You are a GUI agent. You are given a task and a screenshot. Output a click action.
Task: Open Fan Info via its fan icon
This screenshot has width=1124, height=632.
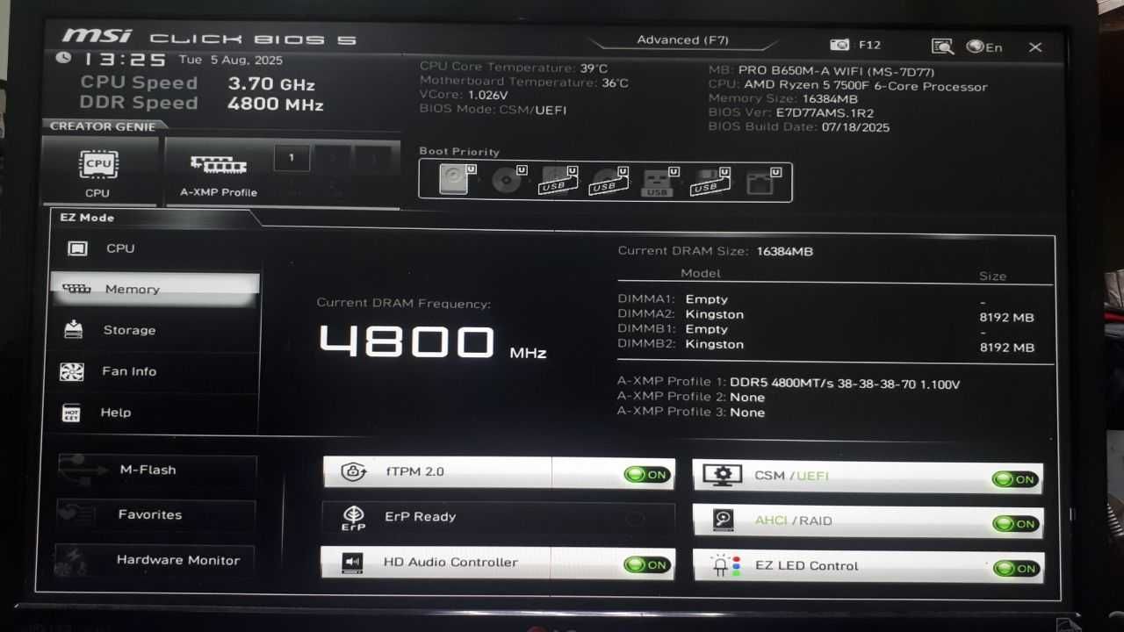(x=71, y=371)
